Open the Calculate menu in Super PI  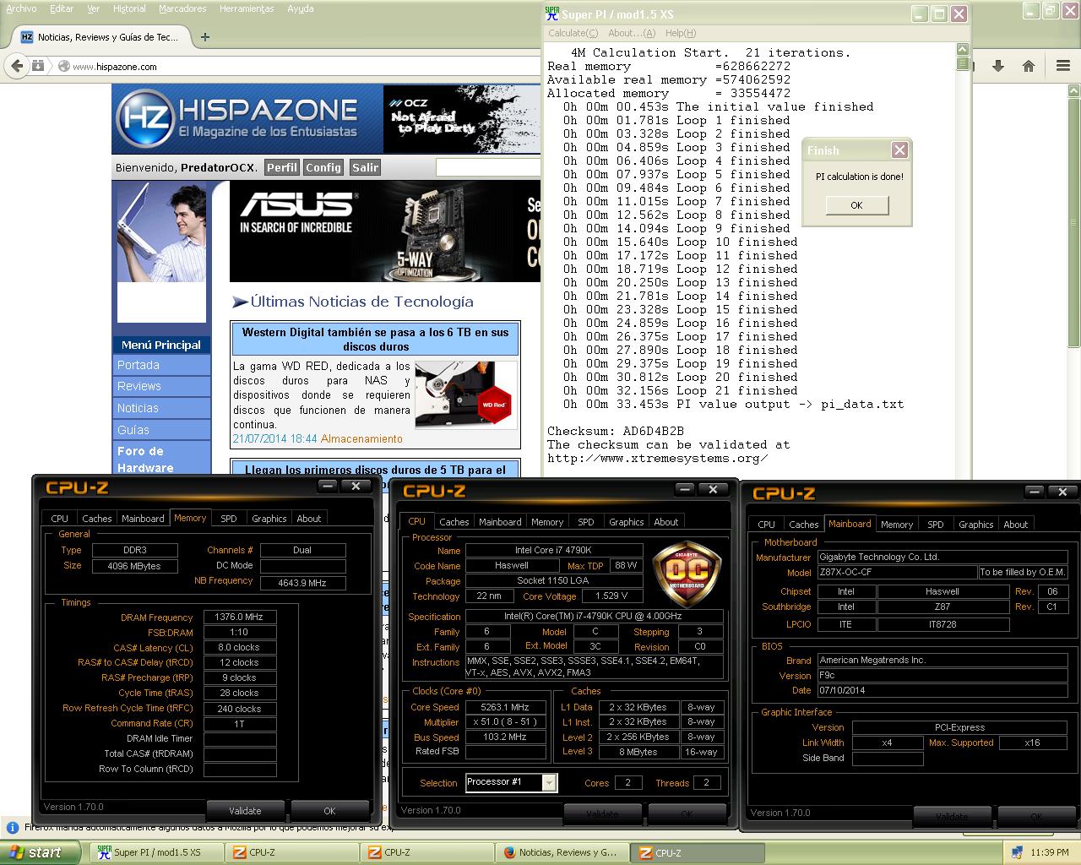click(573, 33)
